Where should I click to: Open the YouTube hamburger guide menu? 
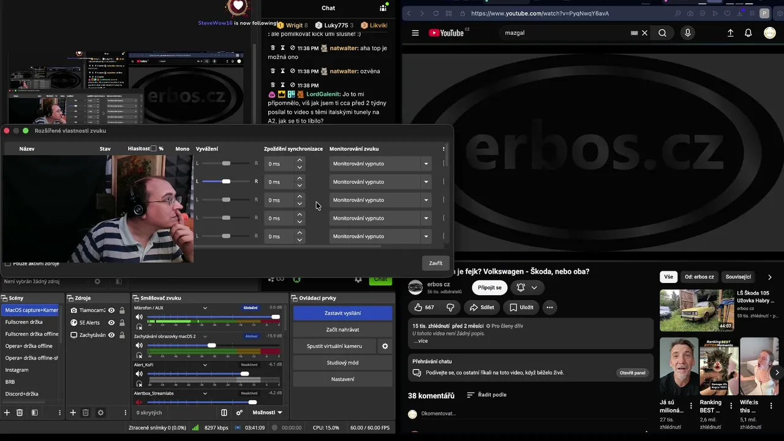pyautogui.click(x=415, y=33)
